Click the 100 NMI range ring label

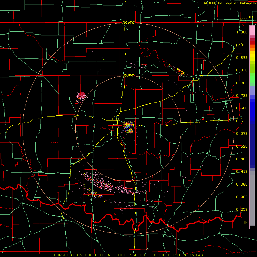[128, 23]
